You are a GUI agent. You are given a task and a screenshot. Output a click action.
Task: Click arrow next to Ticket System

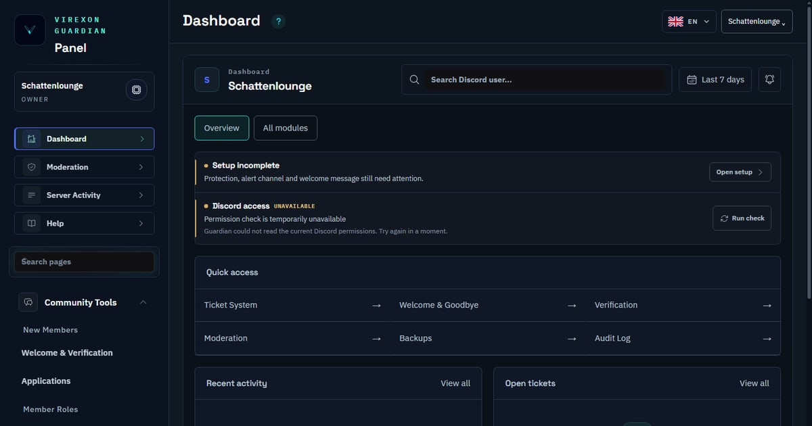(377, 306)
